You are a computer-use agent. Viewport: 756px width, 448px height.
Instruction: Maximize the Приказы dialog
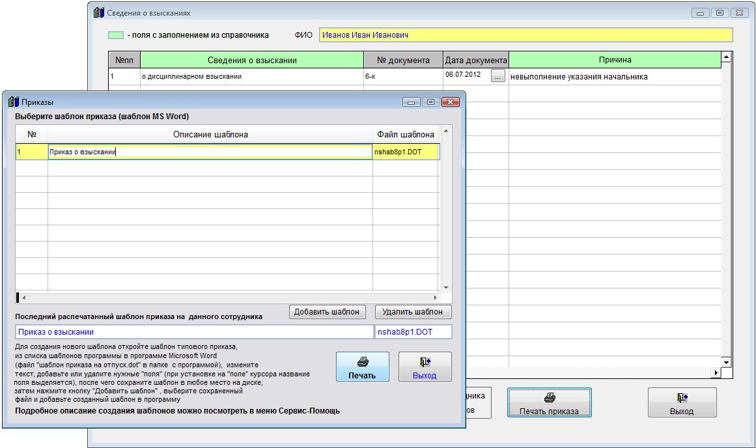tap(430, 102)
